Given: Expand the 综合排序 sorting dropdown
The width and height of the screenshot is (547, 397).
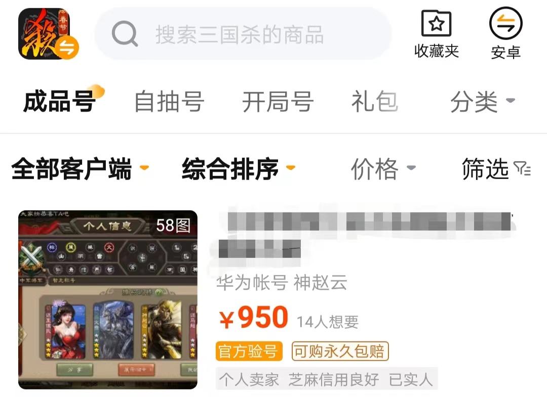Looking at the screenshot, I should click(x=239, y=168).
